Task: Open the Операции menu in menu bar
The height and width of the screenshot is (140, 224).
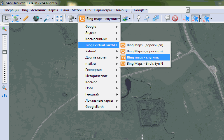Action: [x=11, y=10]
